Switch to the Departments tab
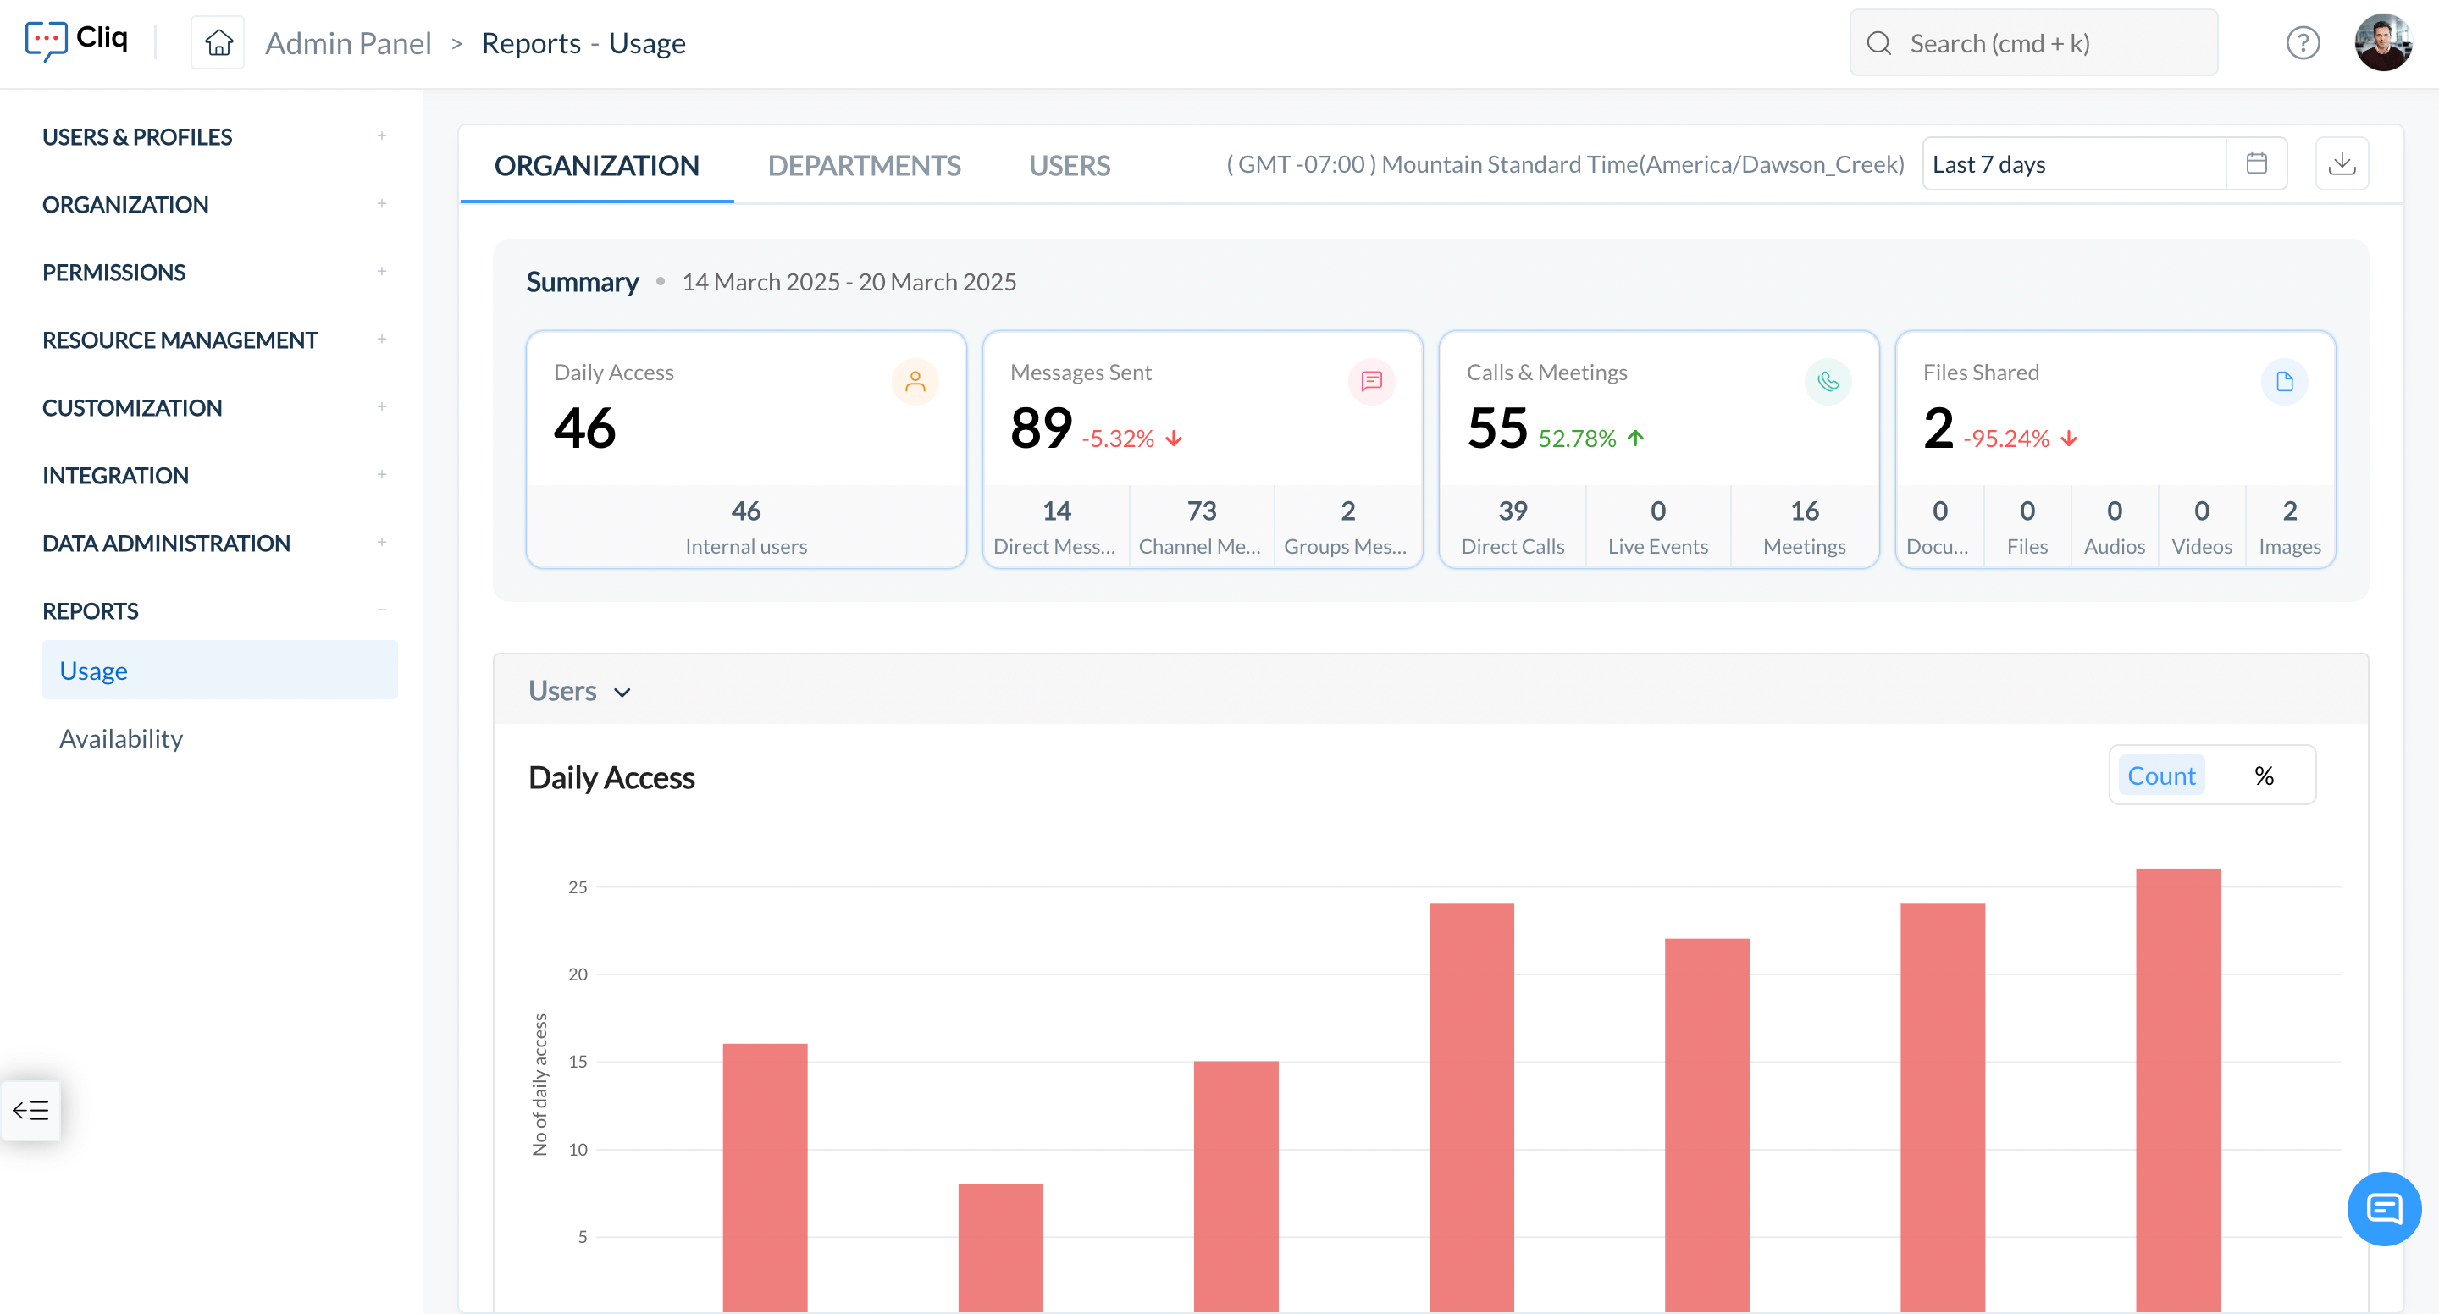Viewport: 2439px width, 1314px height. point(864,166)
